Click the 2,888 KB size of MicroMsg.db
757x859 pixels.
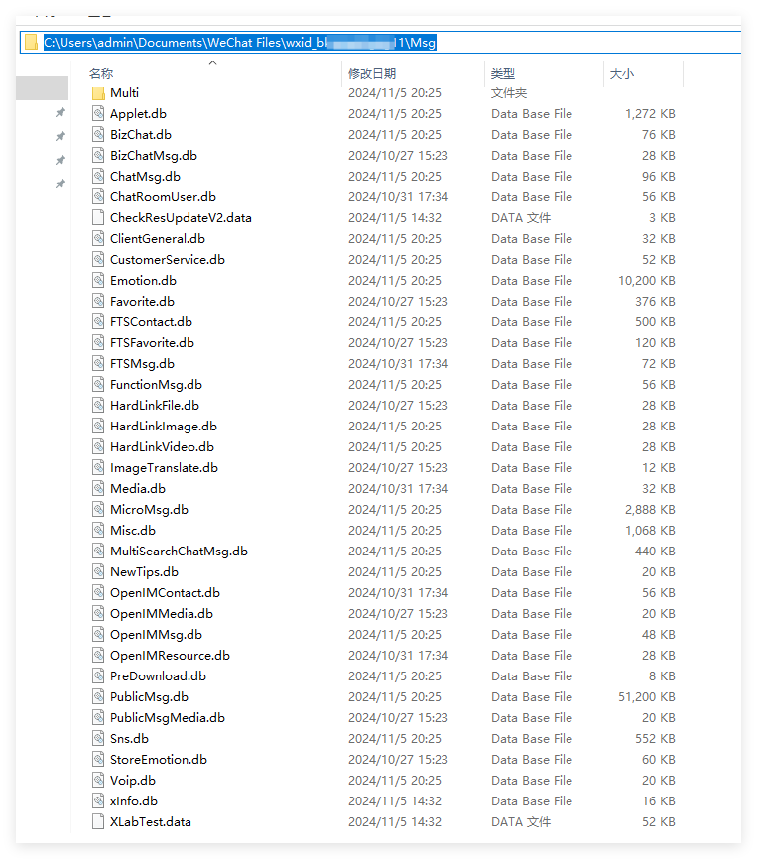click(x=650, y=510)
